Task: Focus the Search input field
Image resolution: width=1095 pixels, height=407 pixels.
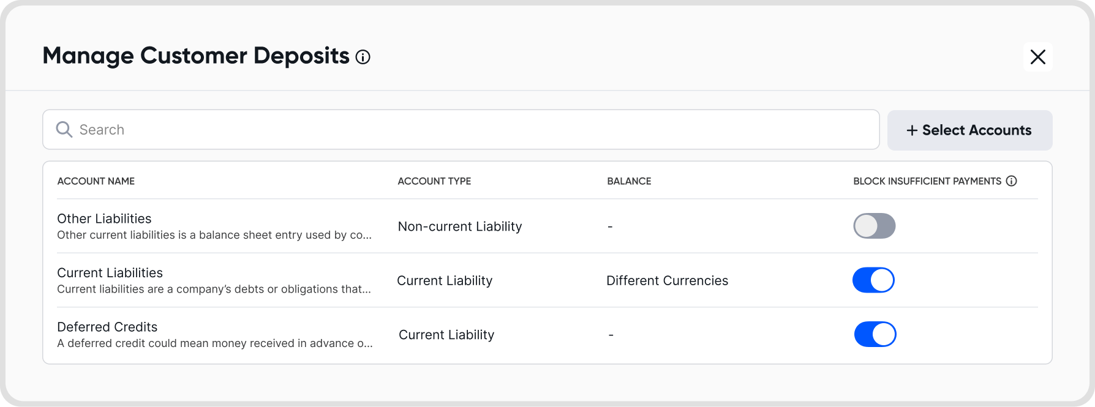Action: pyautogui.click(x=461, y=130)
